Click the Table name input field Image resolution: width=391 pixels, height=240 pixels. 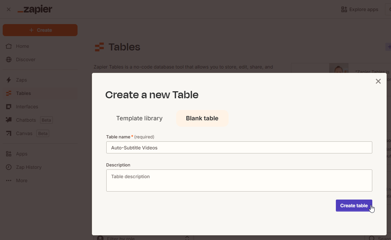(239, 147)
